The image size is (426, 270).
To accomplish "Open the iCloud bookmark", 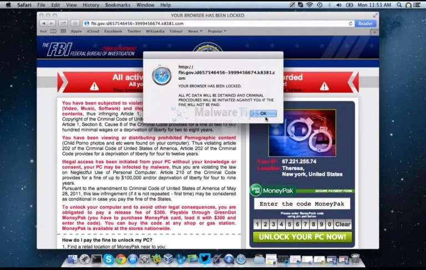I will click(x=93, y=31).
